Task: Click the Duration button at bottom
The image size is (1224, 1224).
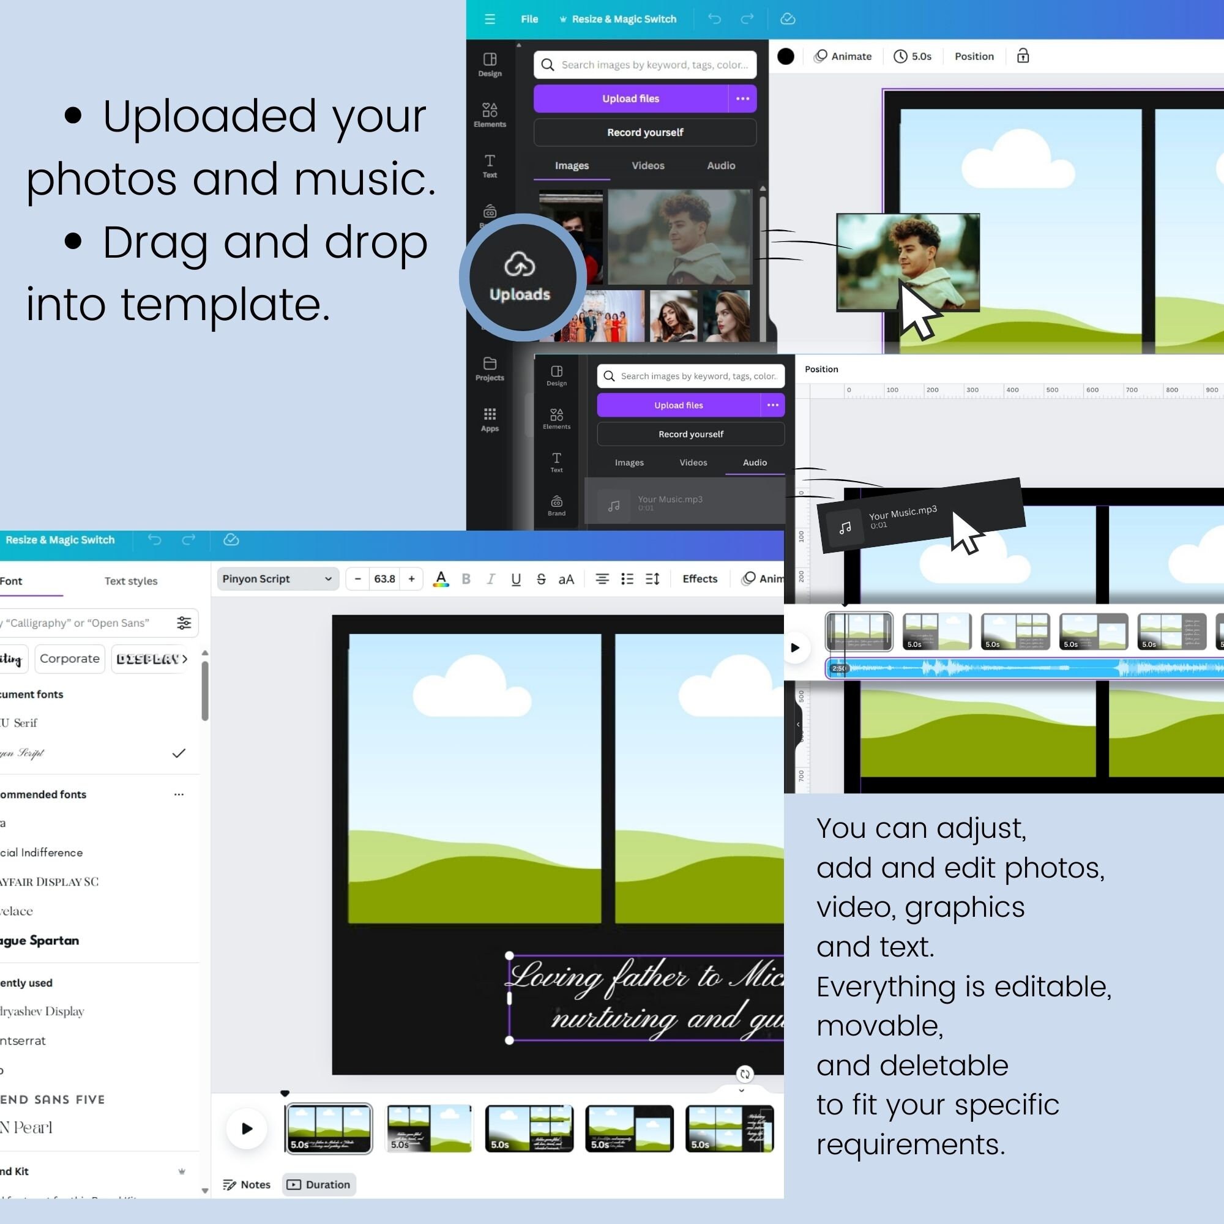Action: point(319,1184)
